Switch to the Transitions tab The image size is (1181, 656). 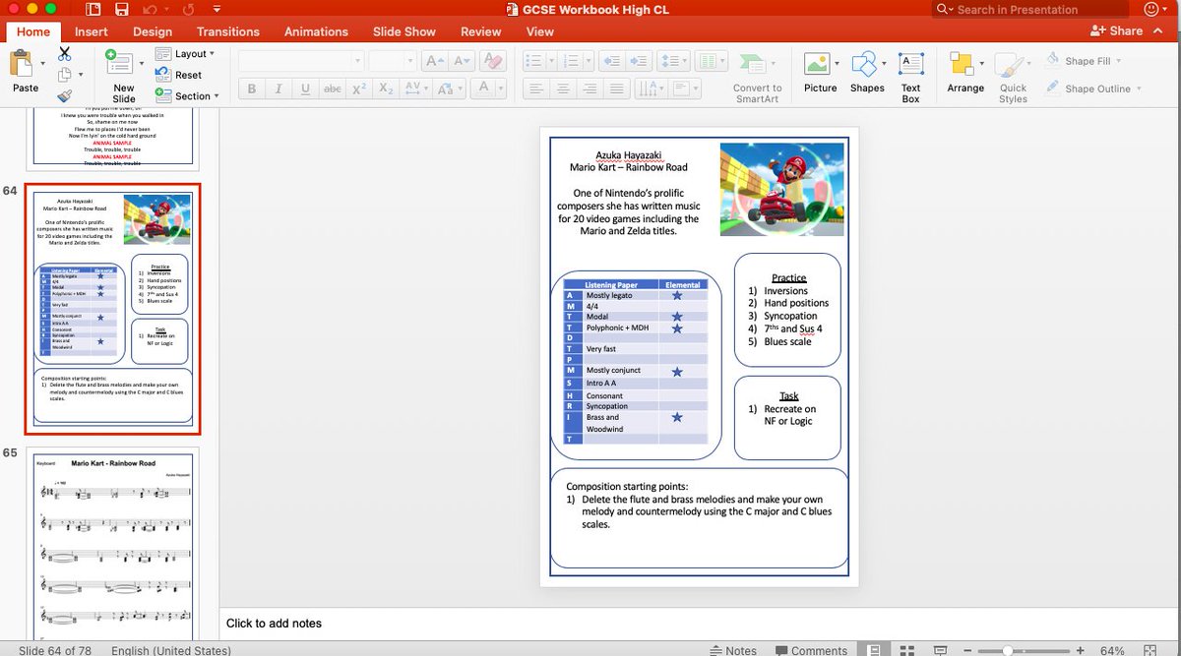(227, 31)
